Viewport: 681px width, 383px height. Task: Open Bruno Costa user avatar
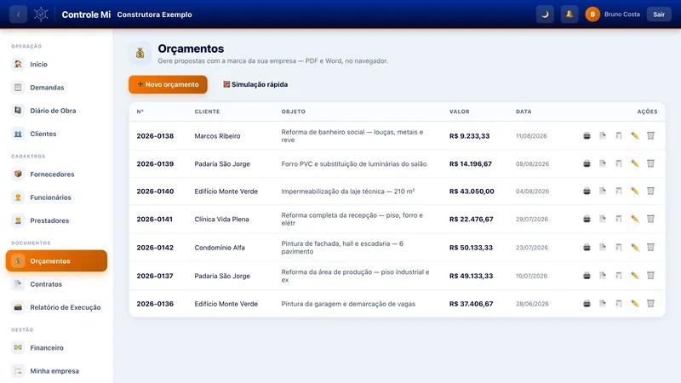point(592,14)
